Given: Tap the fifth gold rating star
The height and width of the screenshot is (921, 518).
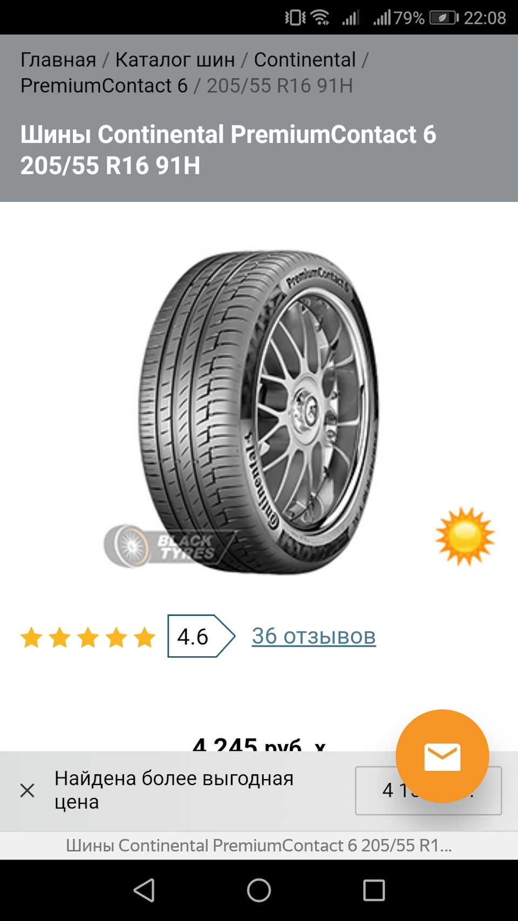Looking at the screenshot, I should 145,637.
